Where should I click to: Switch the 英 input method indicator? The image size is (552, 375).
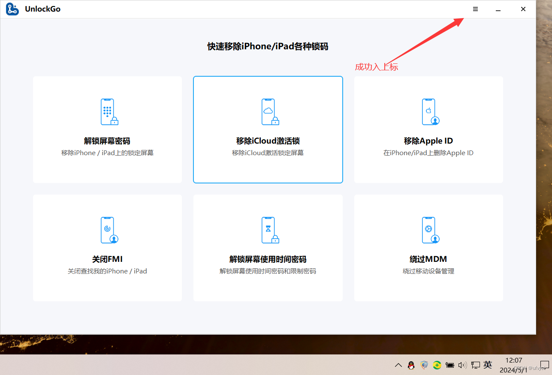pos(488,365)
